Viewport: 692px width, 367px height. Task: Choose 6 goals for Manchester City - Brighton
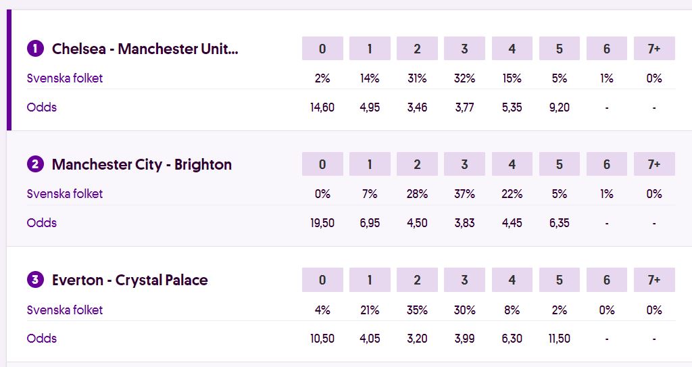[607, 164]
